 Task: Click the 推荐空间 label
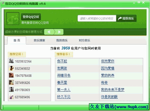(17, 54)
